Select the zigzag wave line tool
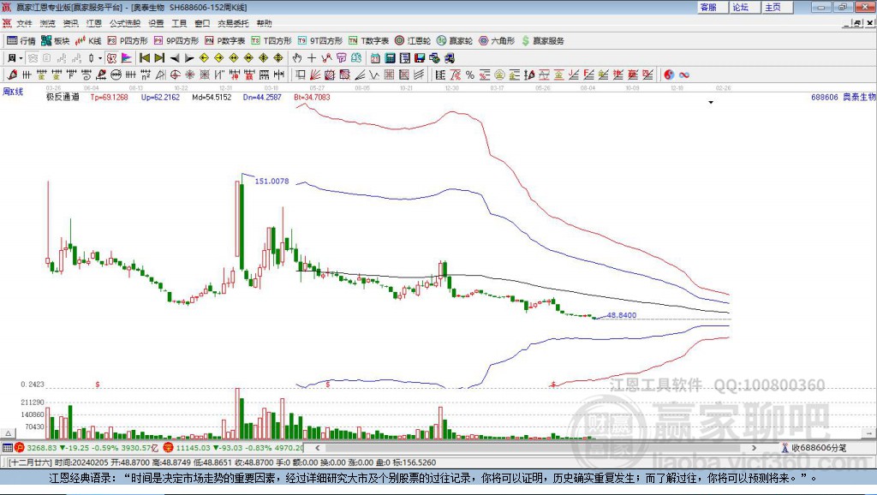 [x=375, y=75]
